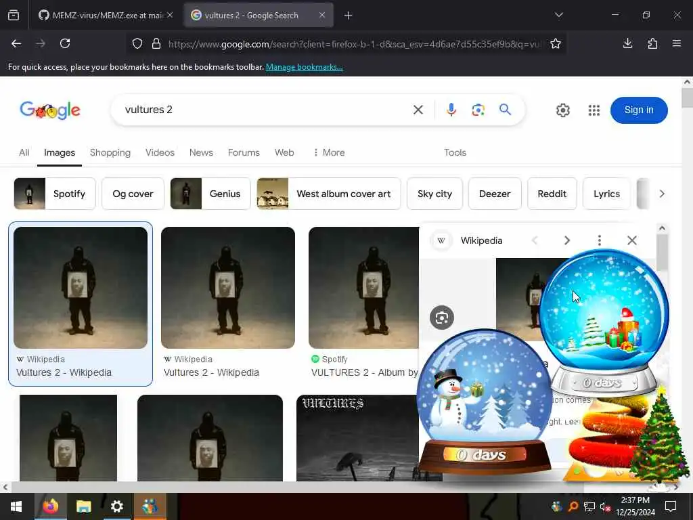Filter images by the Genius chip
The image size is (693, 520).
pos(210,194)
